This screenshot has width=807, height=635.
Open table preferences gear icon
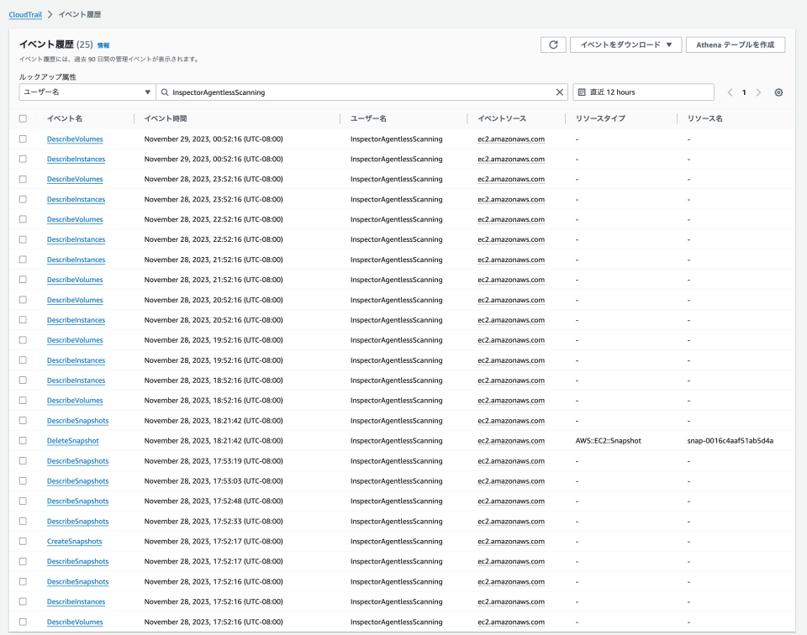(778, 92)
